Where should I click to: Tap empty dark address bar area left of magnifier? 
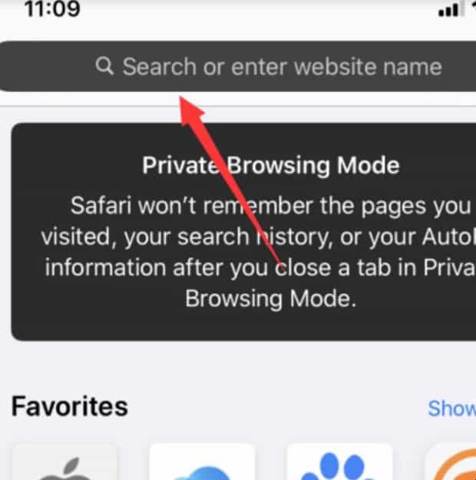pos(46,66)
